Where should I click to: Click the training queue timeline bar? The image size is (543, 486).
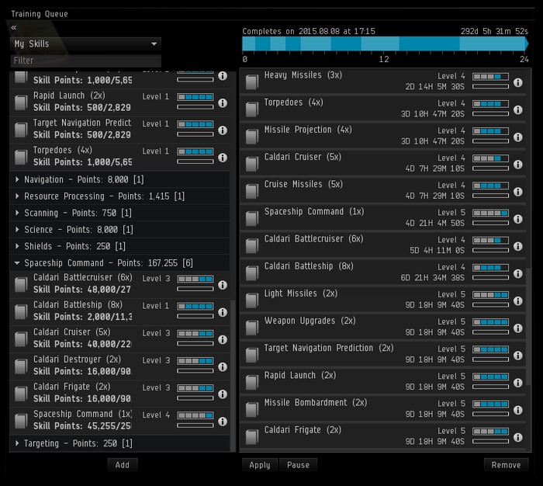385,44
